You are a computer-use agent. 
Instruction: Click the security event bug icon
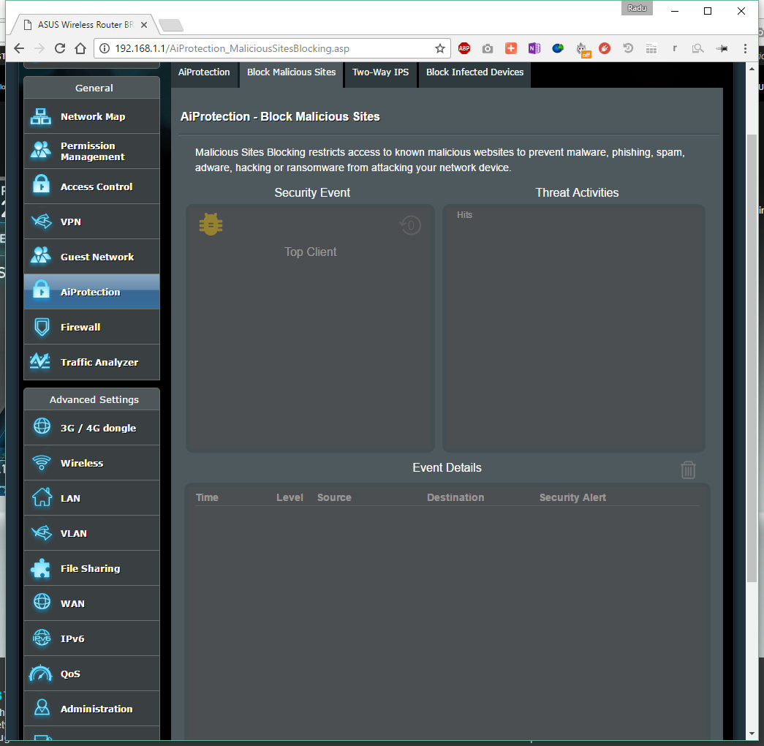click(211, 225)
